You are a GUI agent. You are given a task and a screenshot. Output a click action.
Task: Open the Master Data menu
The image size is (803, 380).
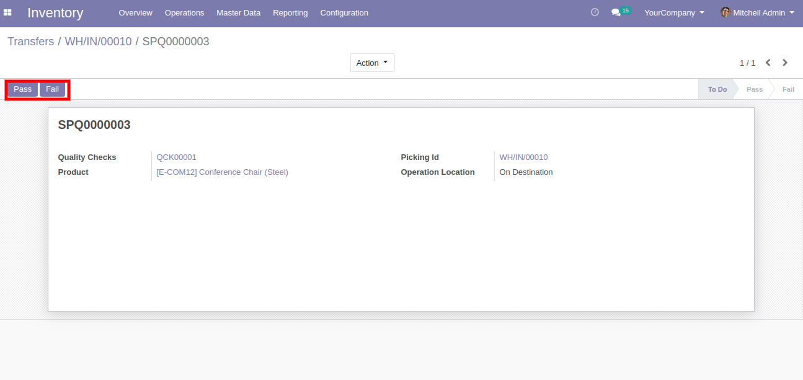point(238,12)
